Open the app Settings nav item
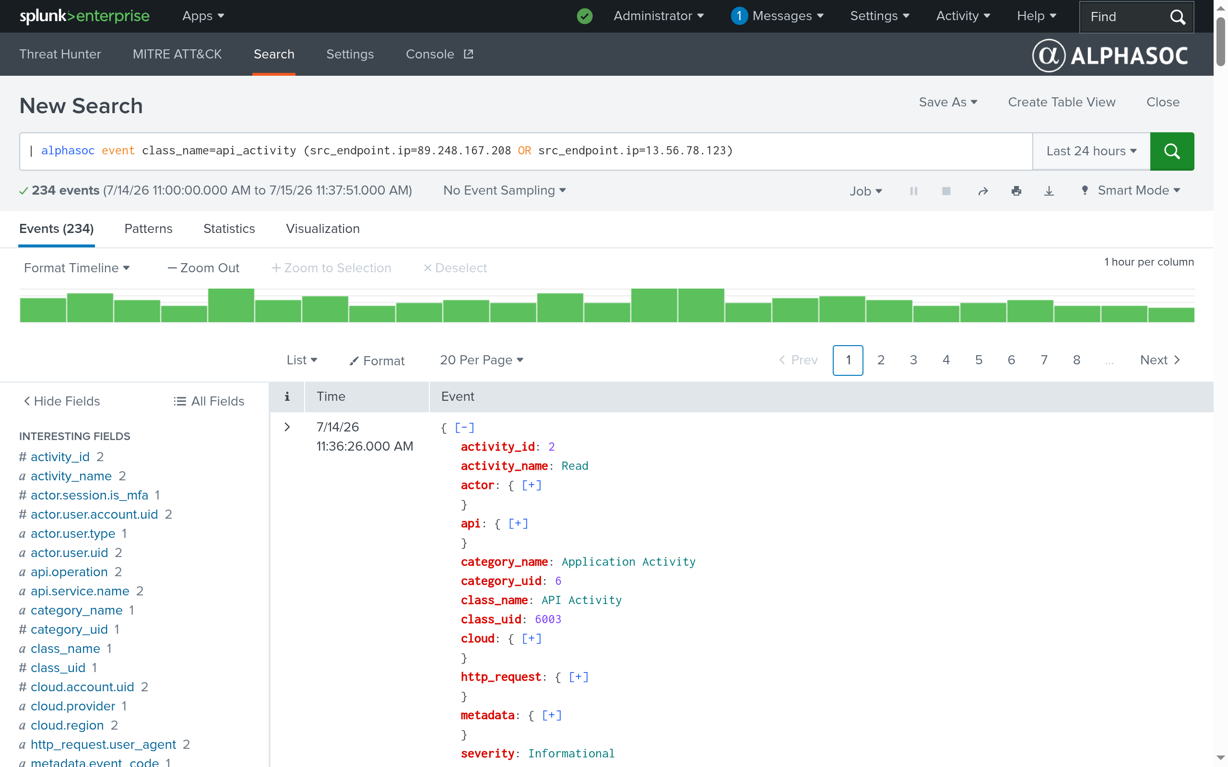This screenshot has height=767, width=1228. pos(350,54)
